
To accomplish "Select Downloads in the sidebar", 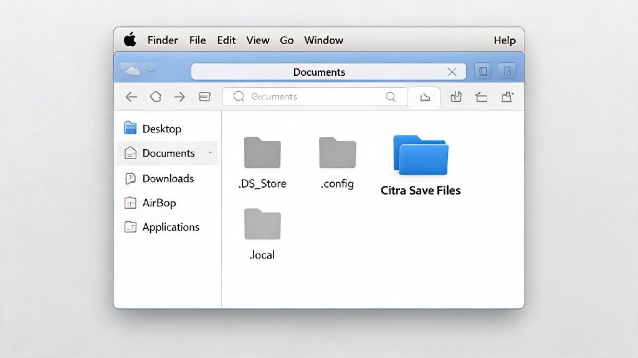I will coord(167,178).
